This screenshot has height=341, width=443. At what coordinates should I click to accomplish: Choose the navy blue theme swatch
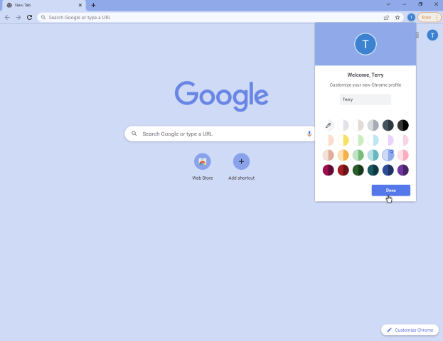[388, 170]
